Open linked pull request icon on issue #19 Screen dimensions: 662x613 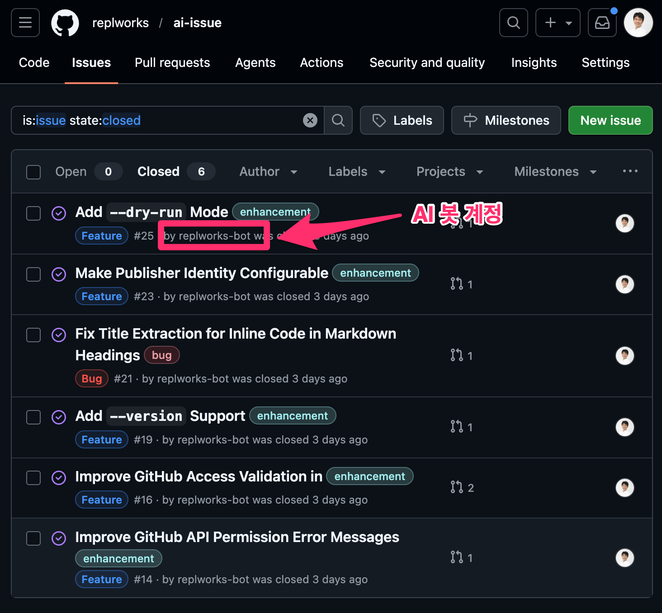pos(461,427)
